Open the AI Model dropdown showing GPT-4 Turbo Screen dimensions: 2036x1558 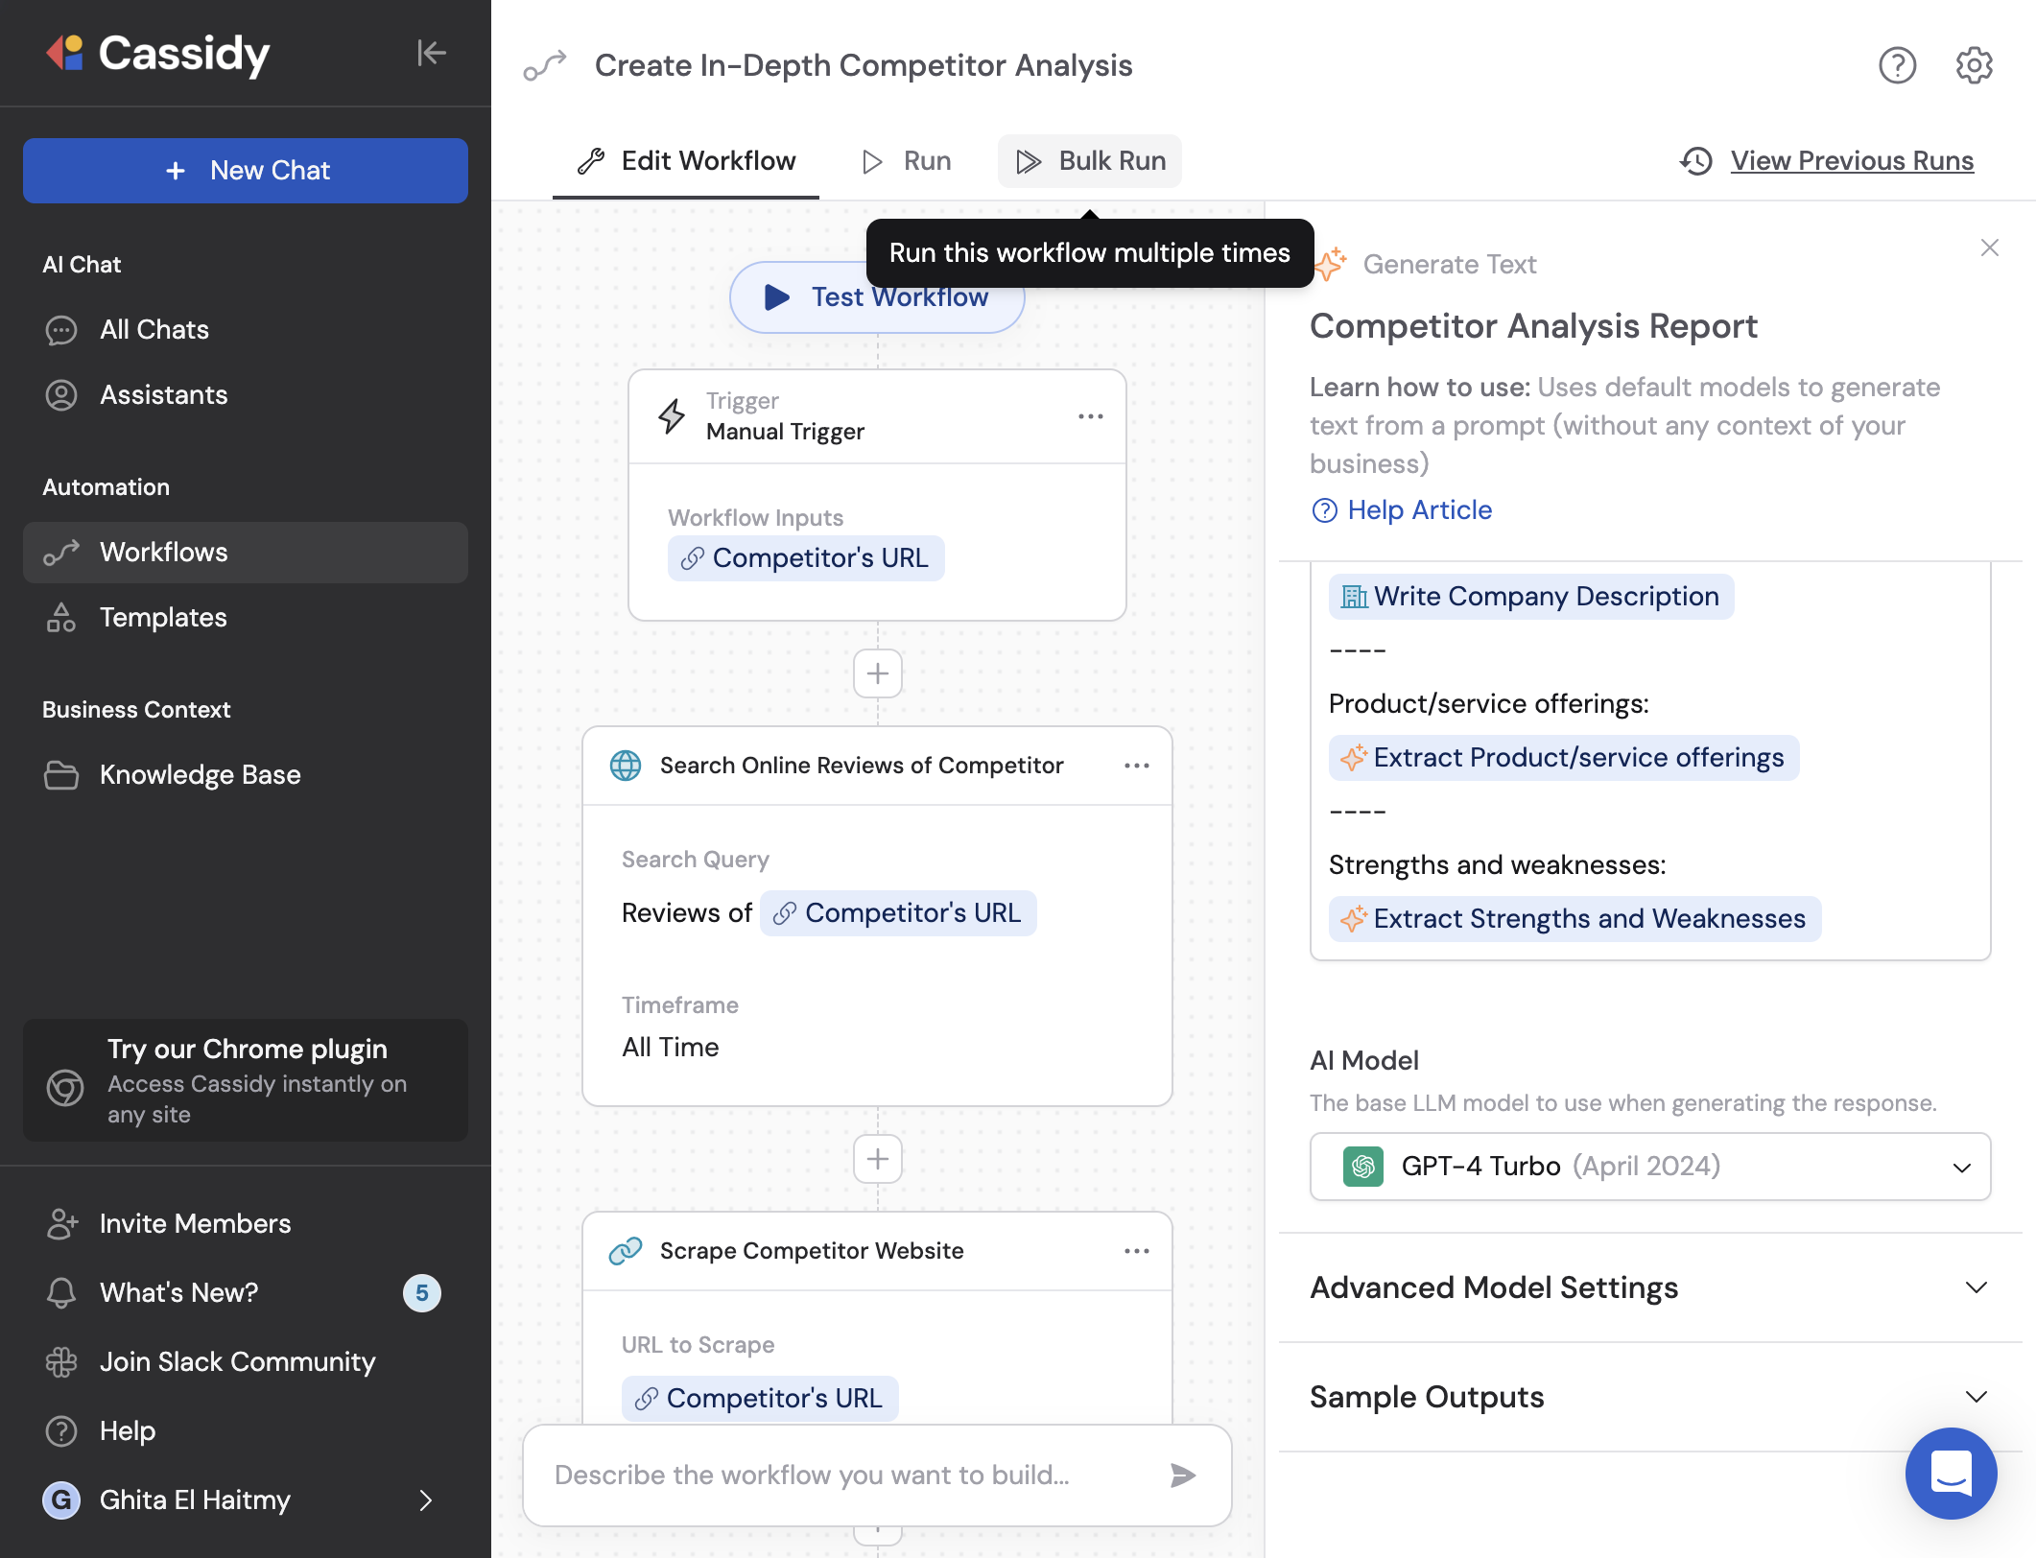pyautogui.click(x=1650, y=1167)
